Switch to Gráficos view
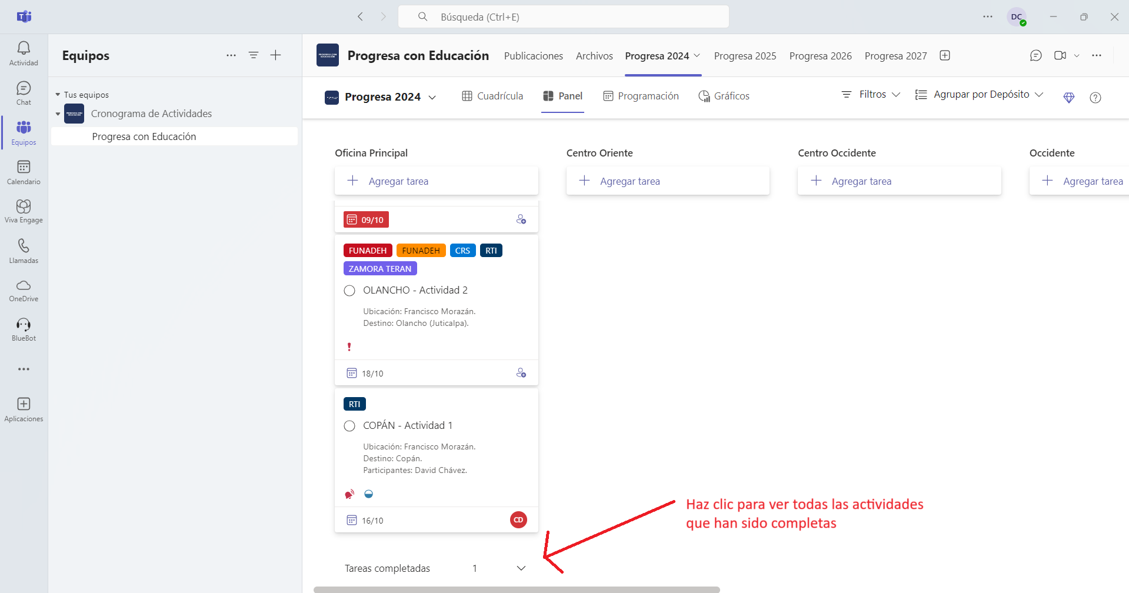Screen dimensions: 1129x593 click(x=724, y=96)
